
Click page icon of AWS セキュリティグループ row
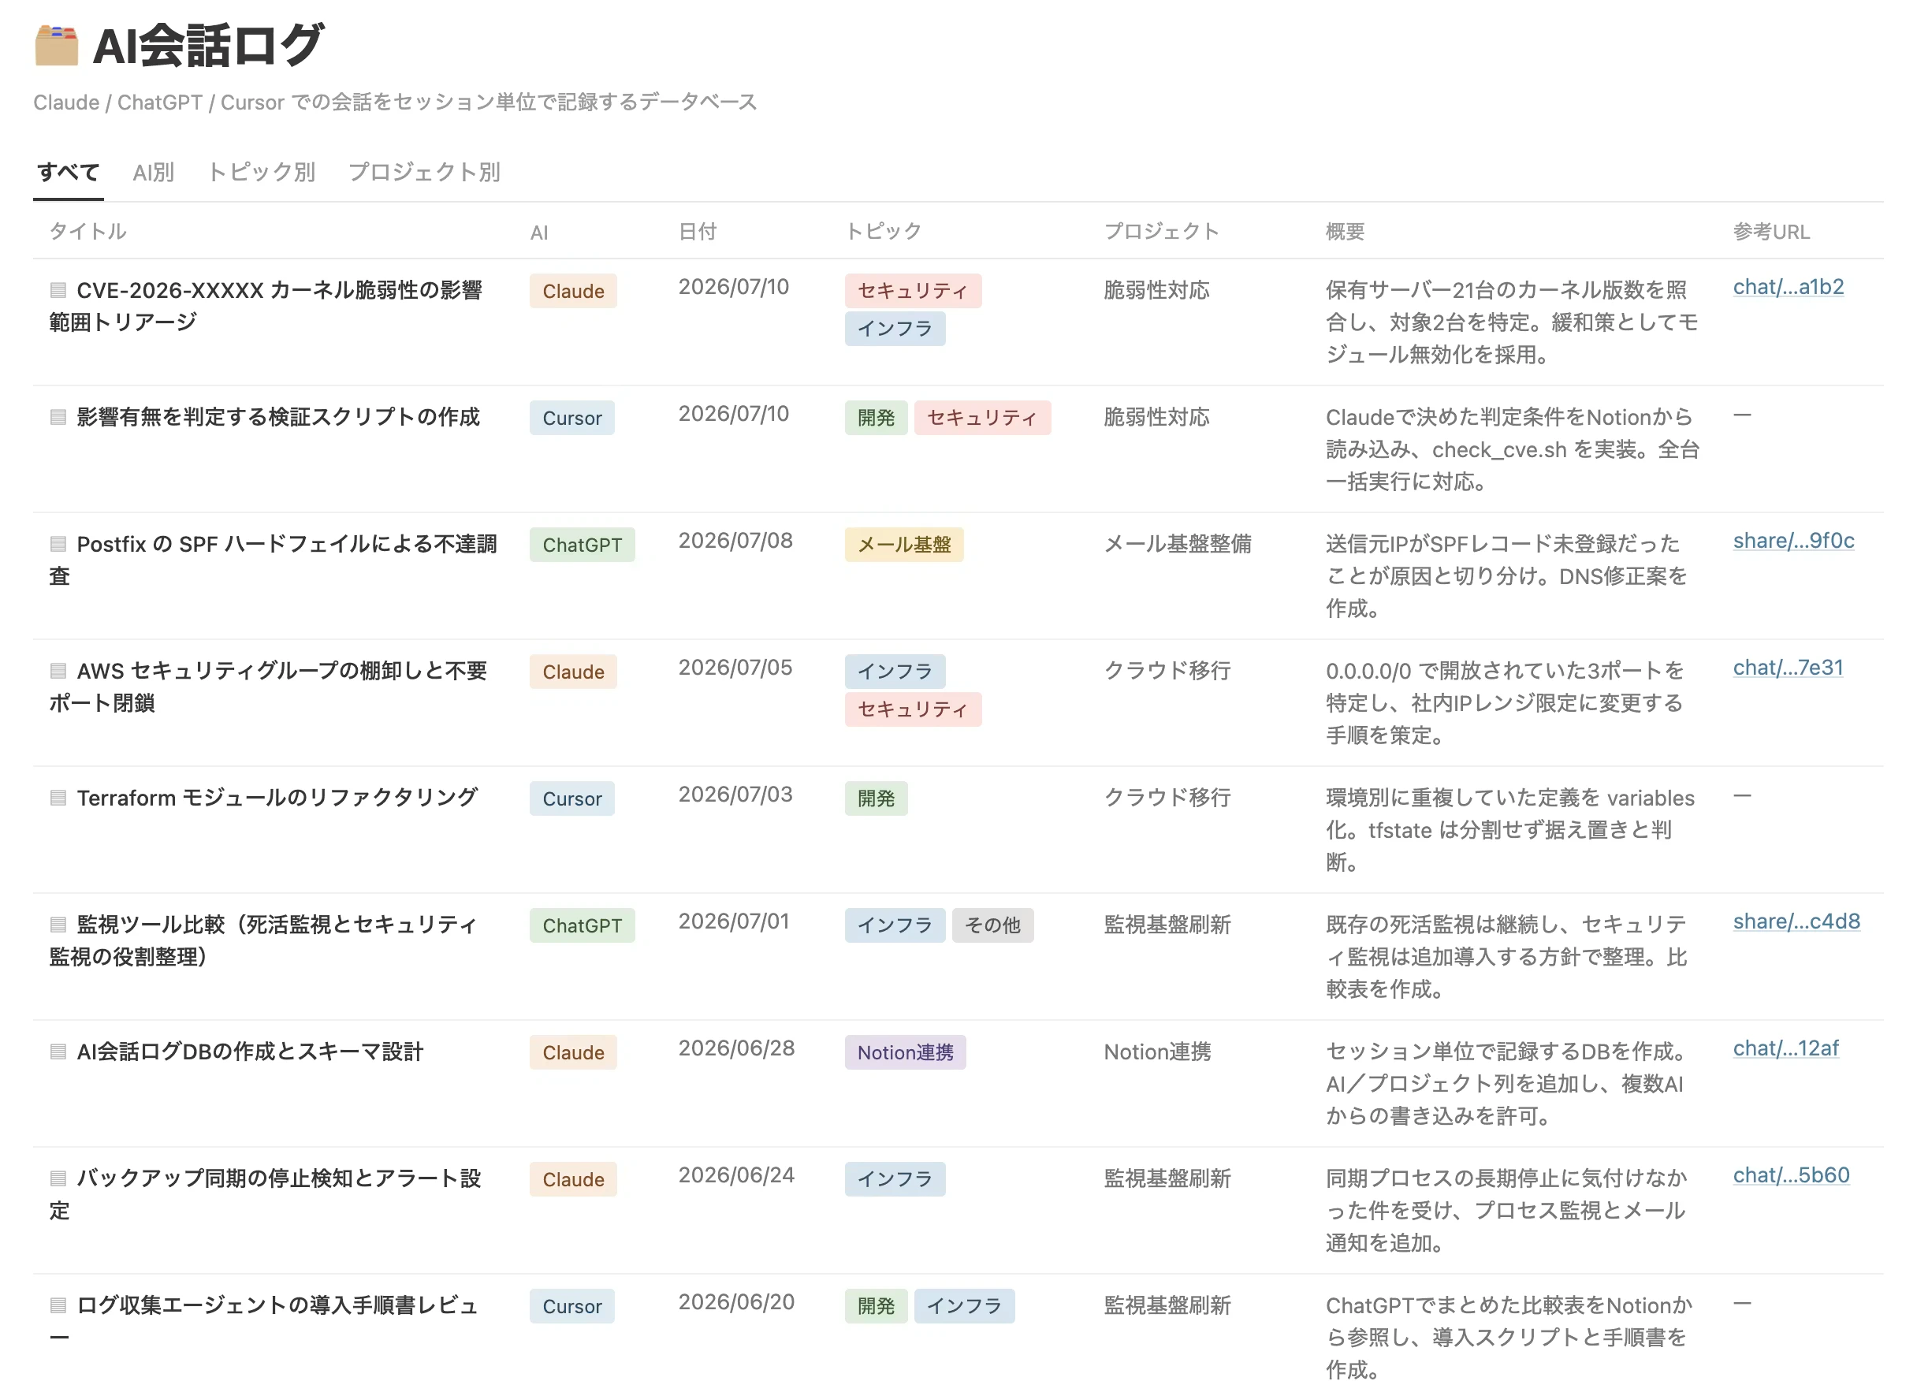(58, 671)
